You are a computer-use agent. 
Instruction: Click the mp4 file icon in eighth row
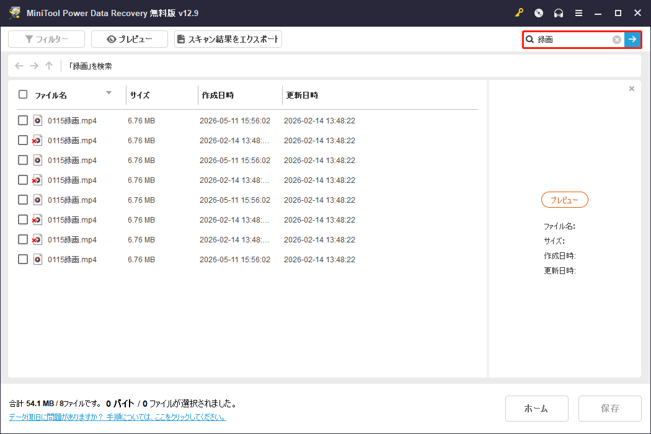(37, 259)
